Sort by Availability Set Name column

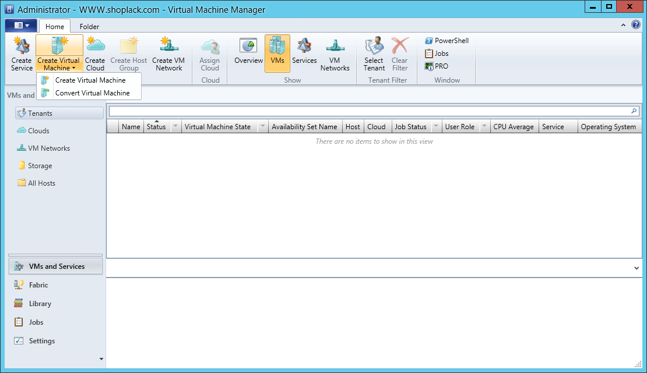click(x=304, y=126)
